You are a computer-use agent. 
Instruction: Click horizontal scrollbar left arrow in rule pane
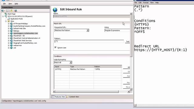click(x=54, y=91)
